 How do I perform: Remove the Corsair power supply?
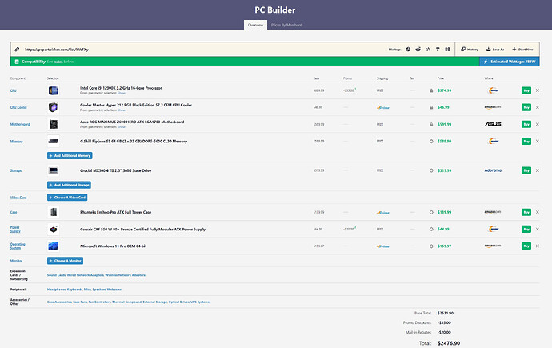coord(538,229)
